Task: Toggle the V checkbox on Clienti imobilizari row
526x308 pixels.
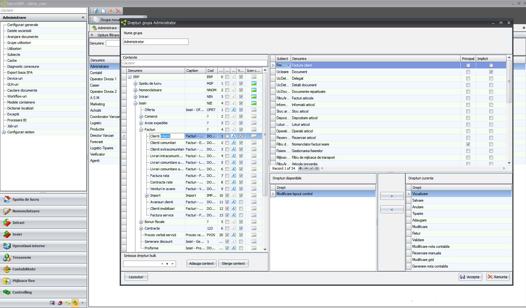Action: [241, 209]
